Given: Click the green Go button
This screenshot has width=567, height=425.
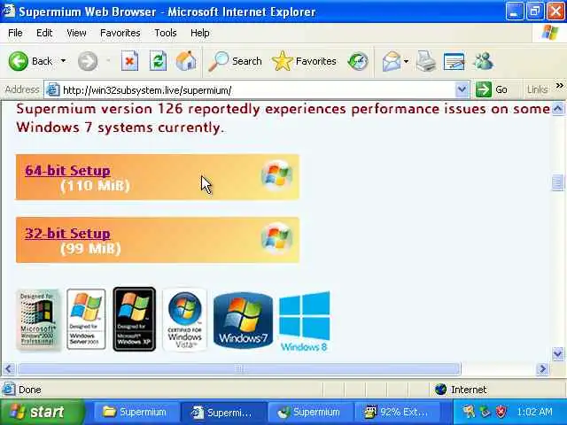Looking at the screenshot, I should (x=492, y=89).
